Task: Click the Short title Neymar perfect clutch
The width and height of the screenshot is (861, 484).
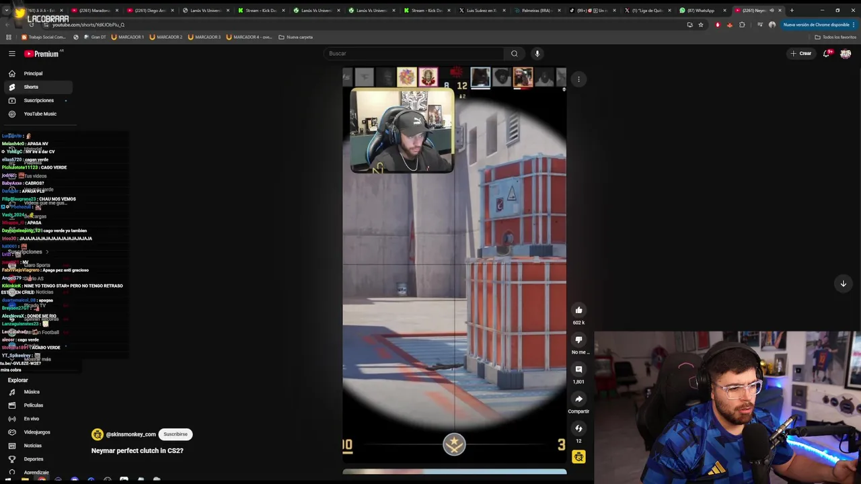Action: 137,450
